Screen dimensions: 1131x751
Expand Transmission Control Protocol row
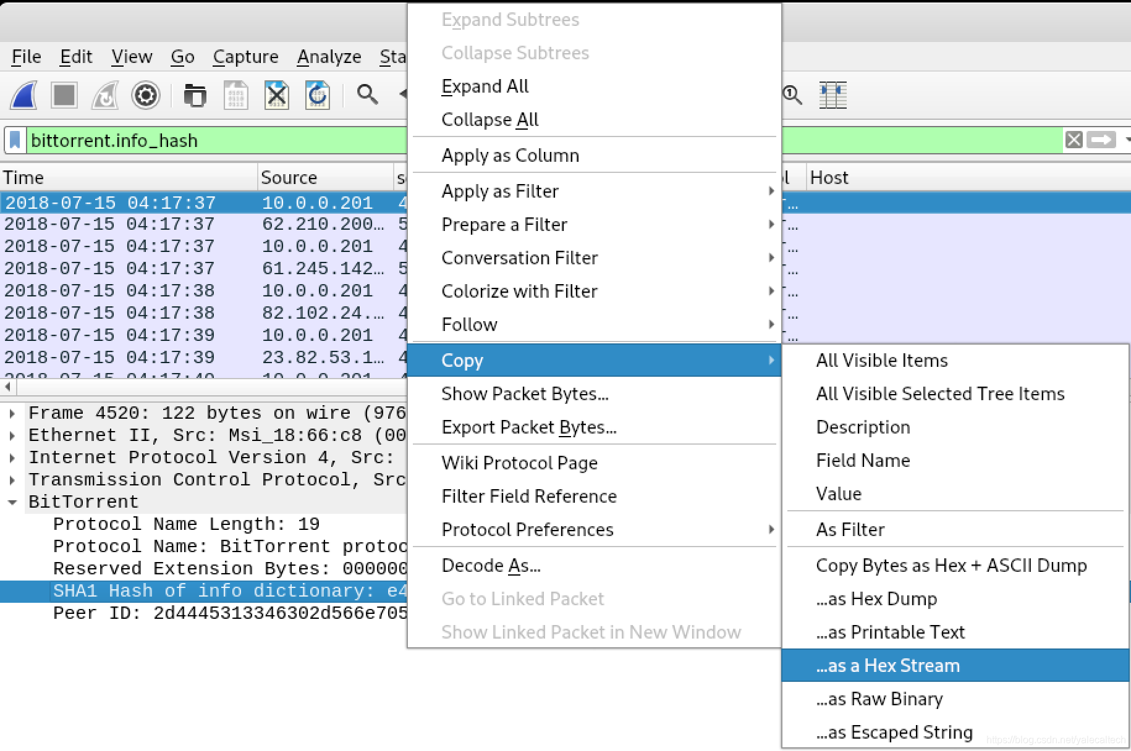point(12,480)
